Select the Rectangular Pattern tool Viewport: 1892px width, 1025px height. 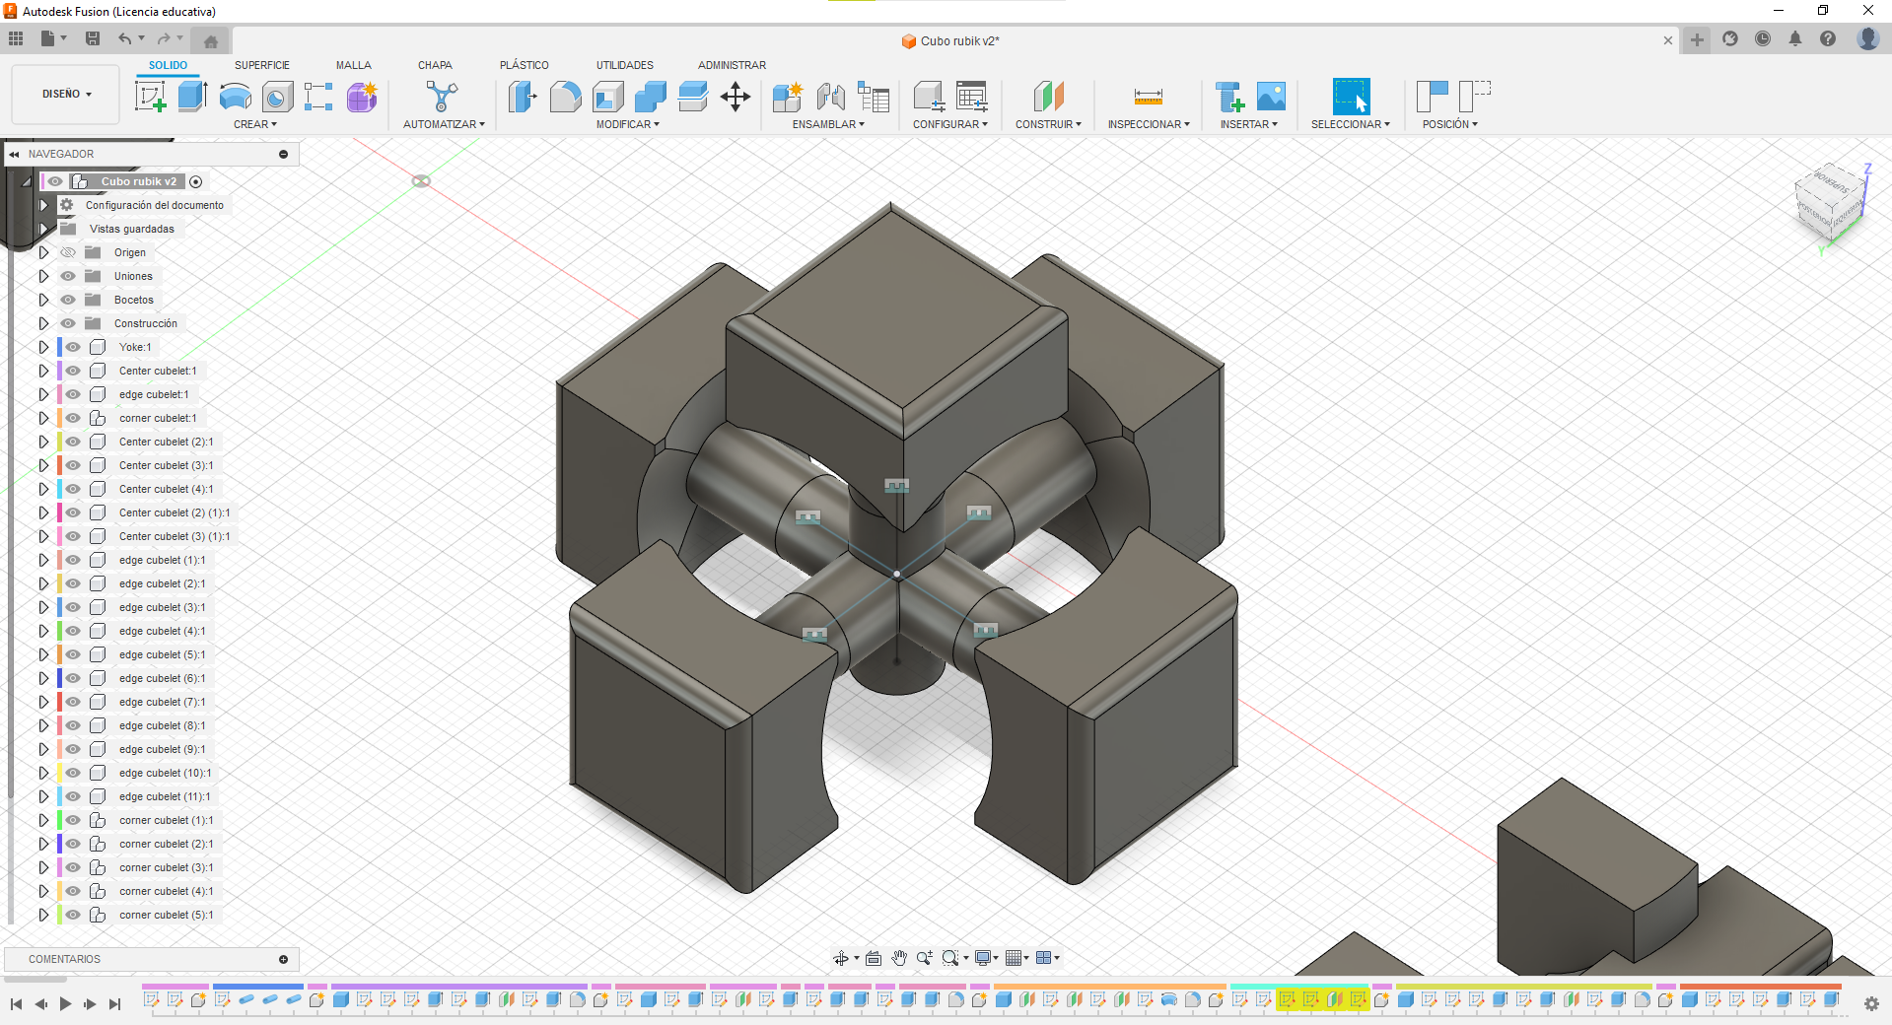(318, 97)
